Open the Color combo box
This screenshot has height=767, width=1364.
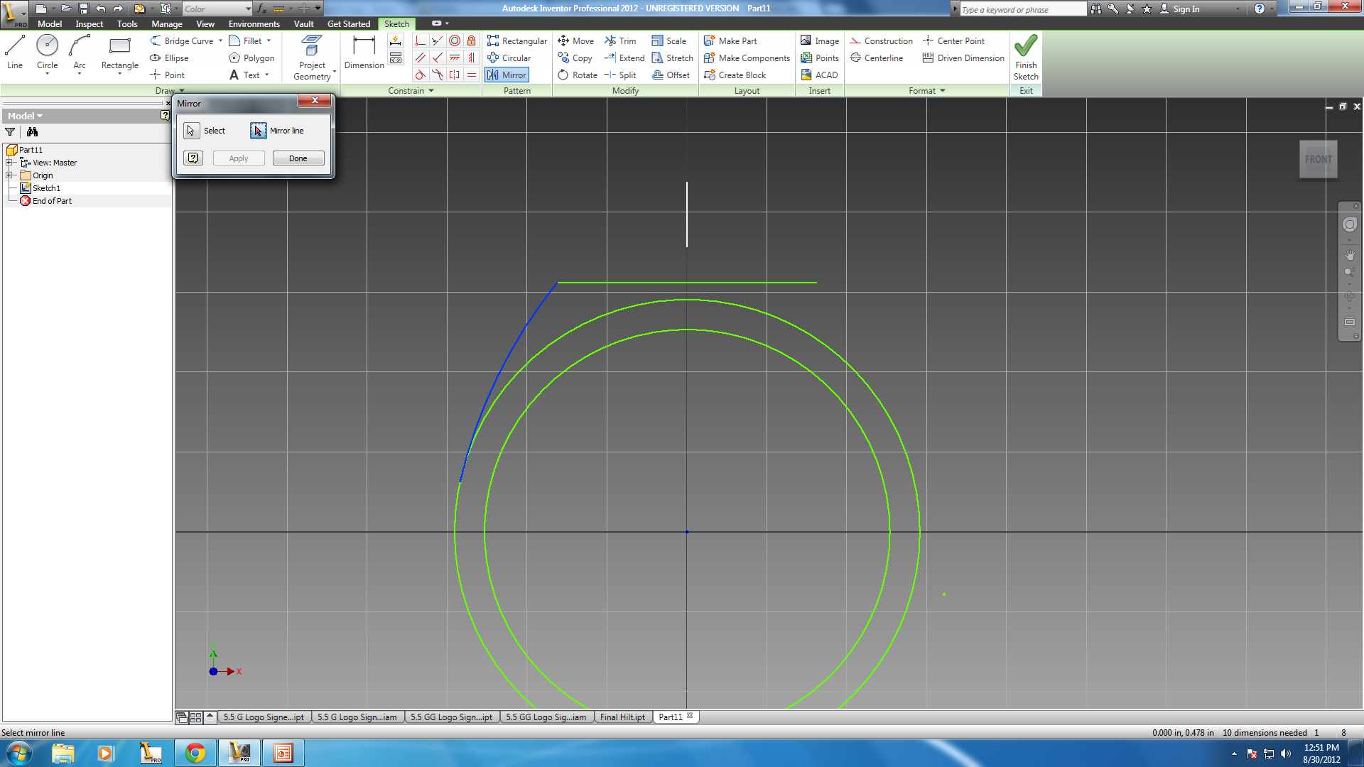[217, 9]
